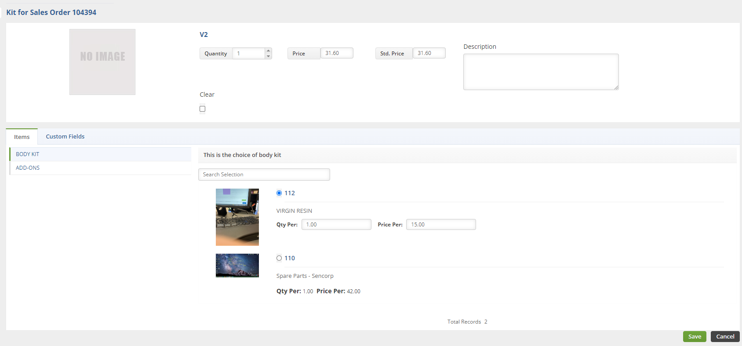Click into the Description text area
Viewport: 742px width, 346px height.
click(541, 72)
